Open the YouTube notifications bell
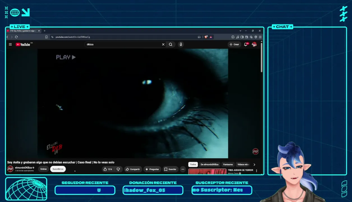This screenshot has height=202, width=352. coord(246,44)
